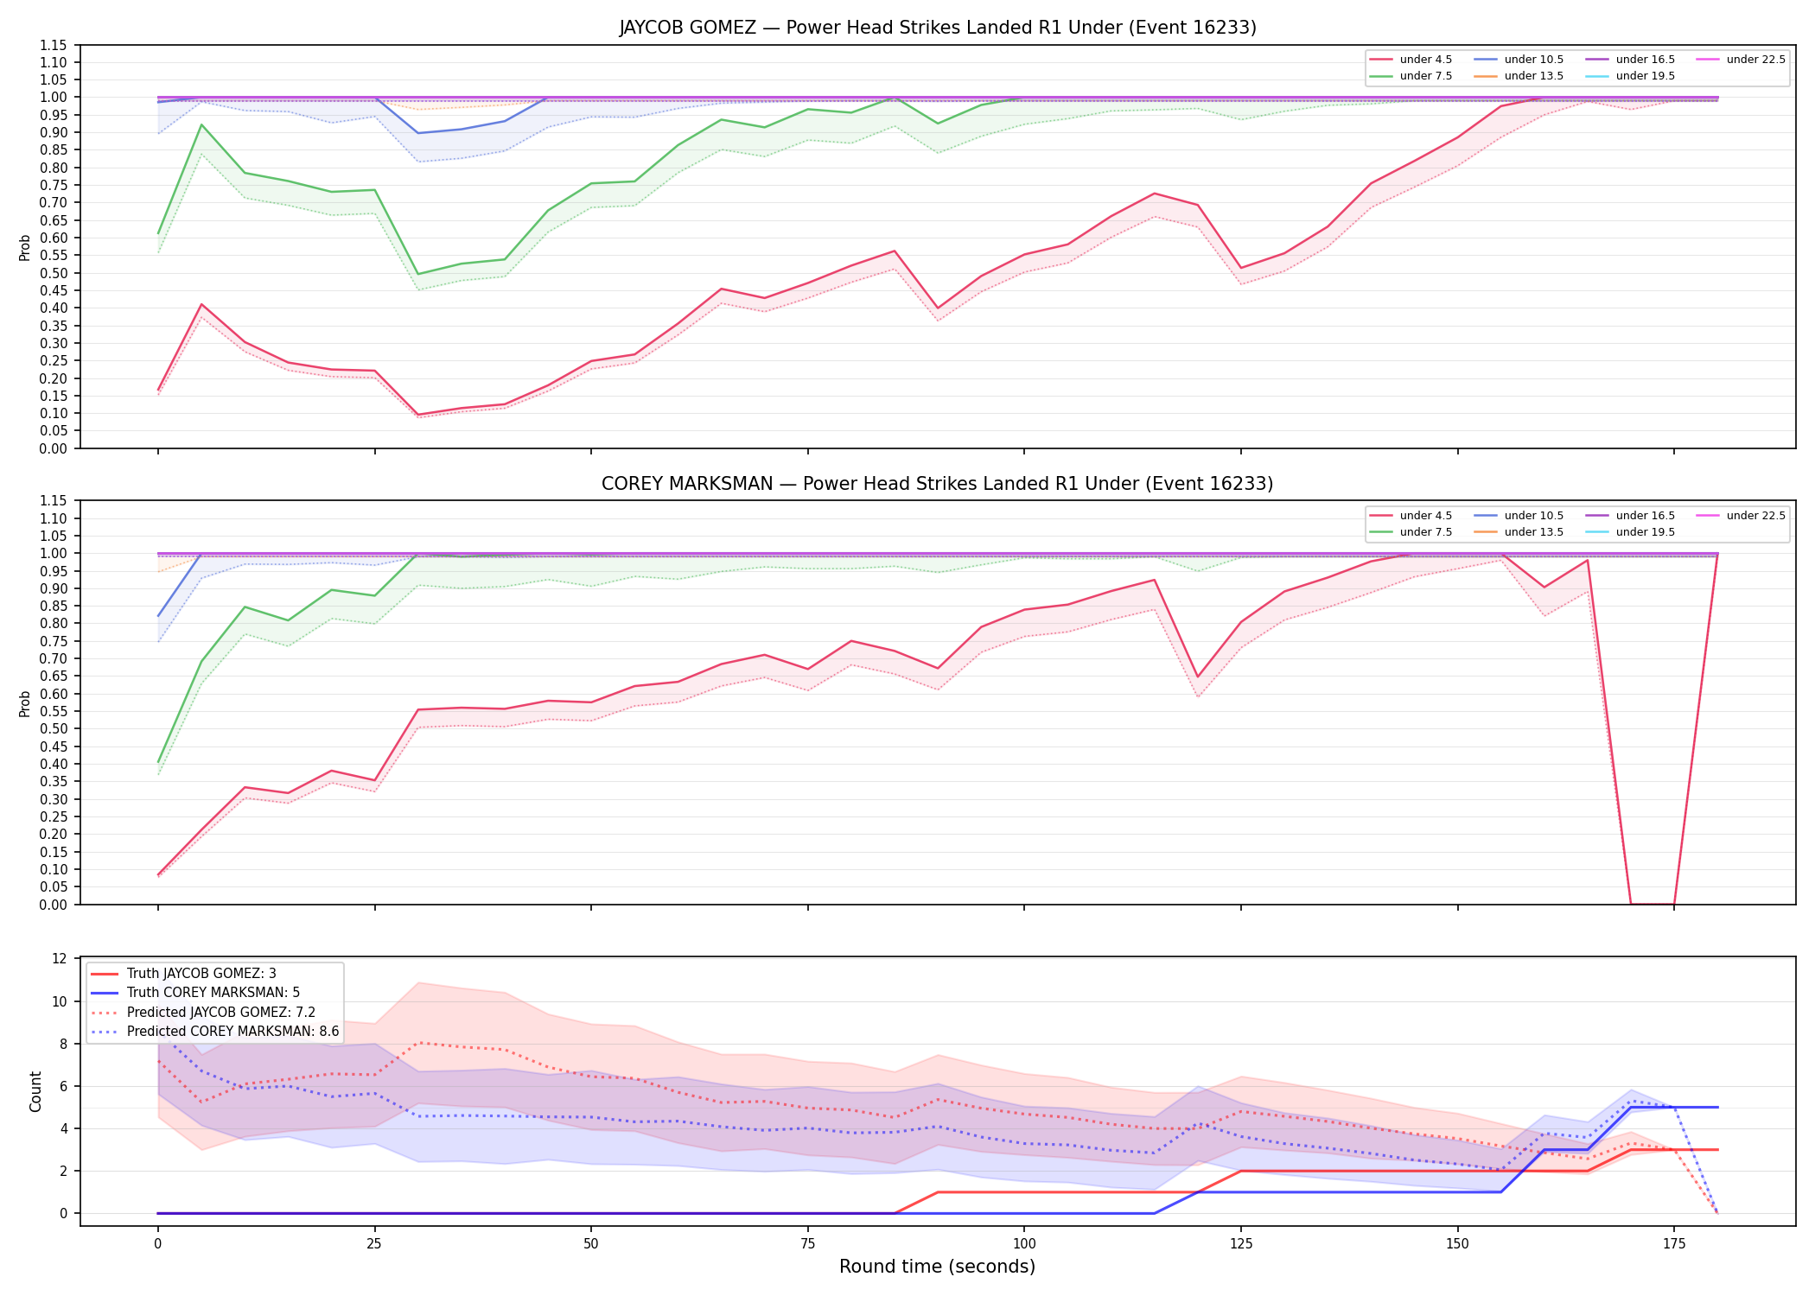Click the x-axis tick label 175

pos(1674,1243)
